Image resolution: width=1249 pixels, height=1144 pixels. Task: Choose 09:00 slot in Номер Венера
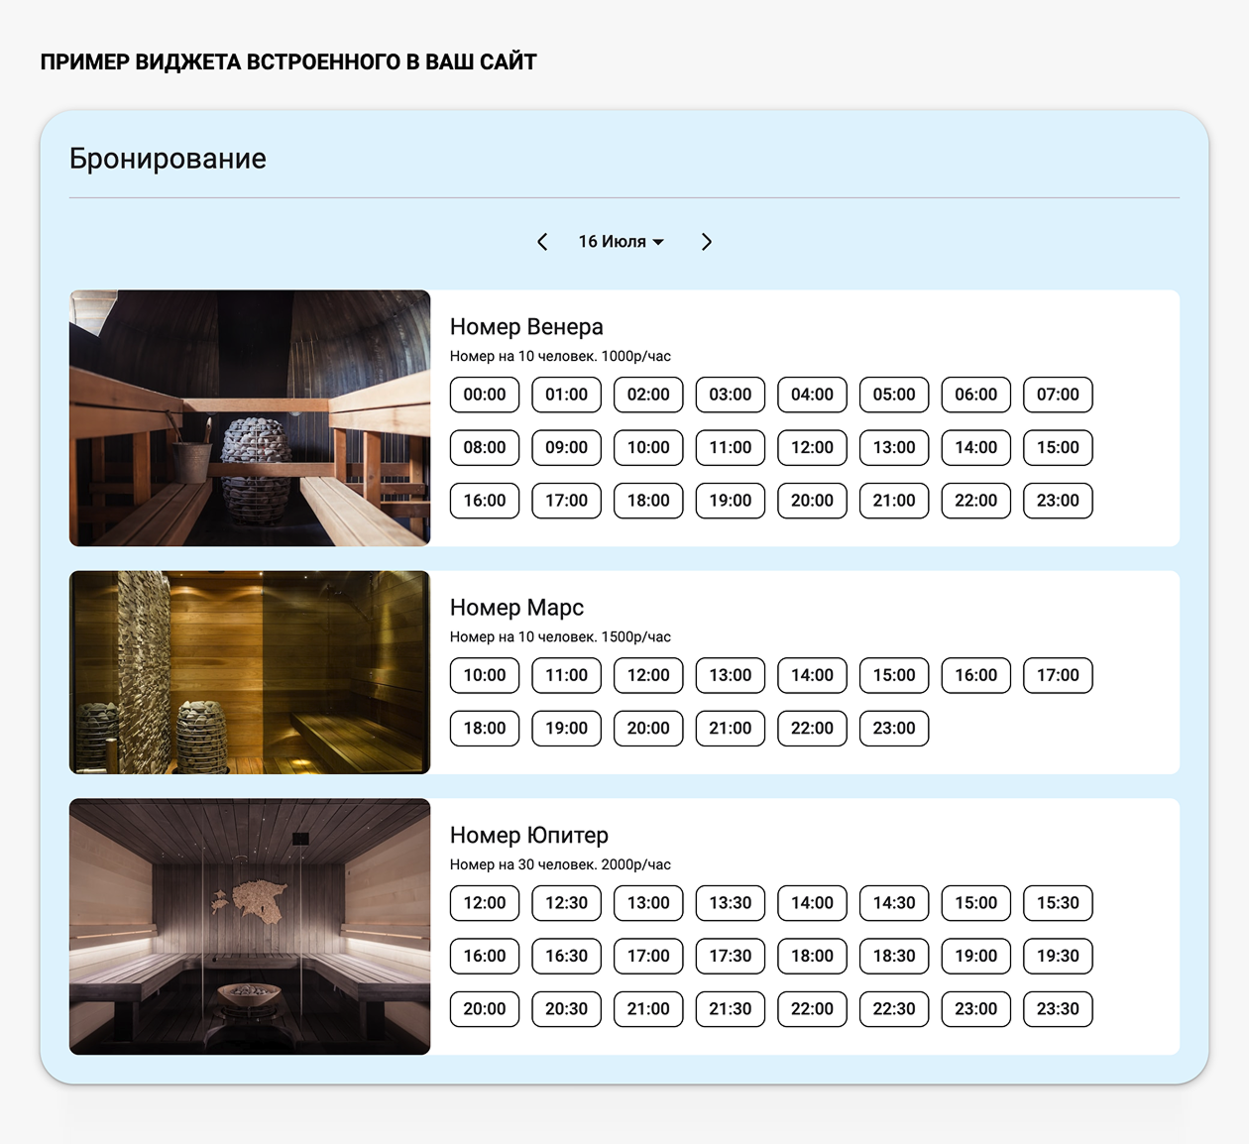[567, 447]
